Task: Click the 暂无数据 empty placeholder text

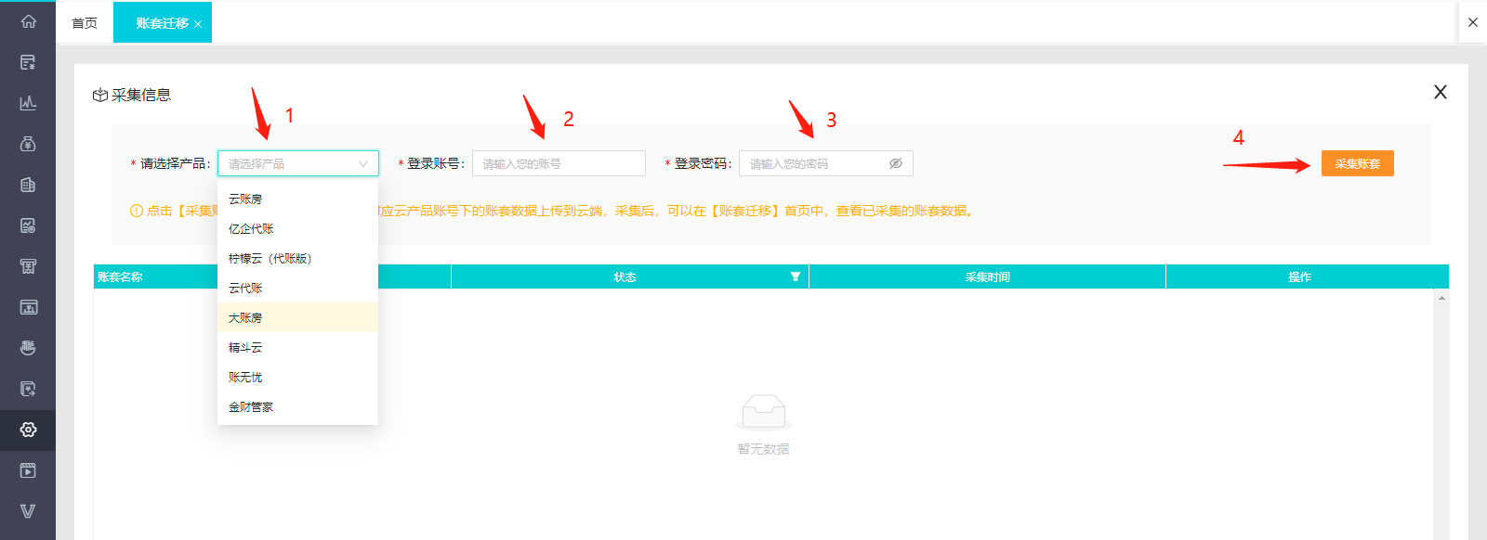Action: (764, 448)
